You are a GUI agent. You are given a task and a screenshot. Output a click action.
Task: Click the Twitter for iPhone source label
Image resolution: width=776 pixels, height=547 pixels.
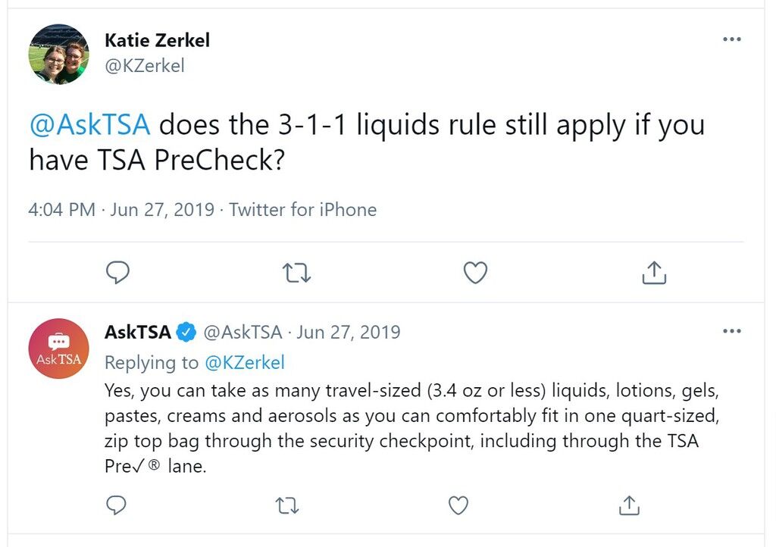[302, 210]
